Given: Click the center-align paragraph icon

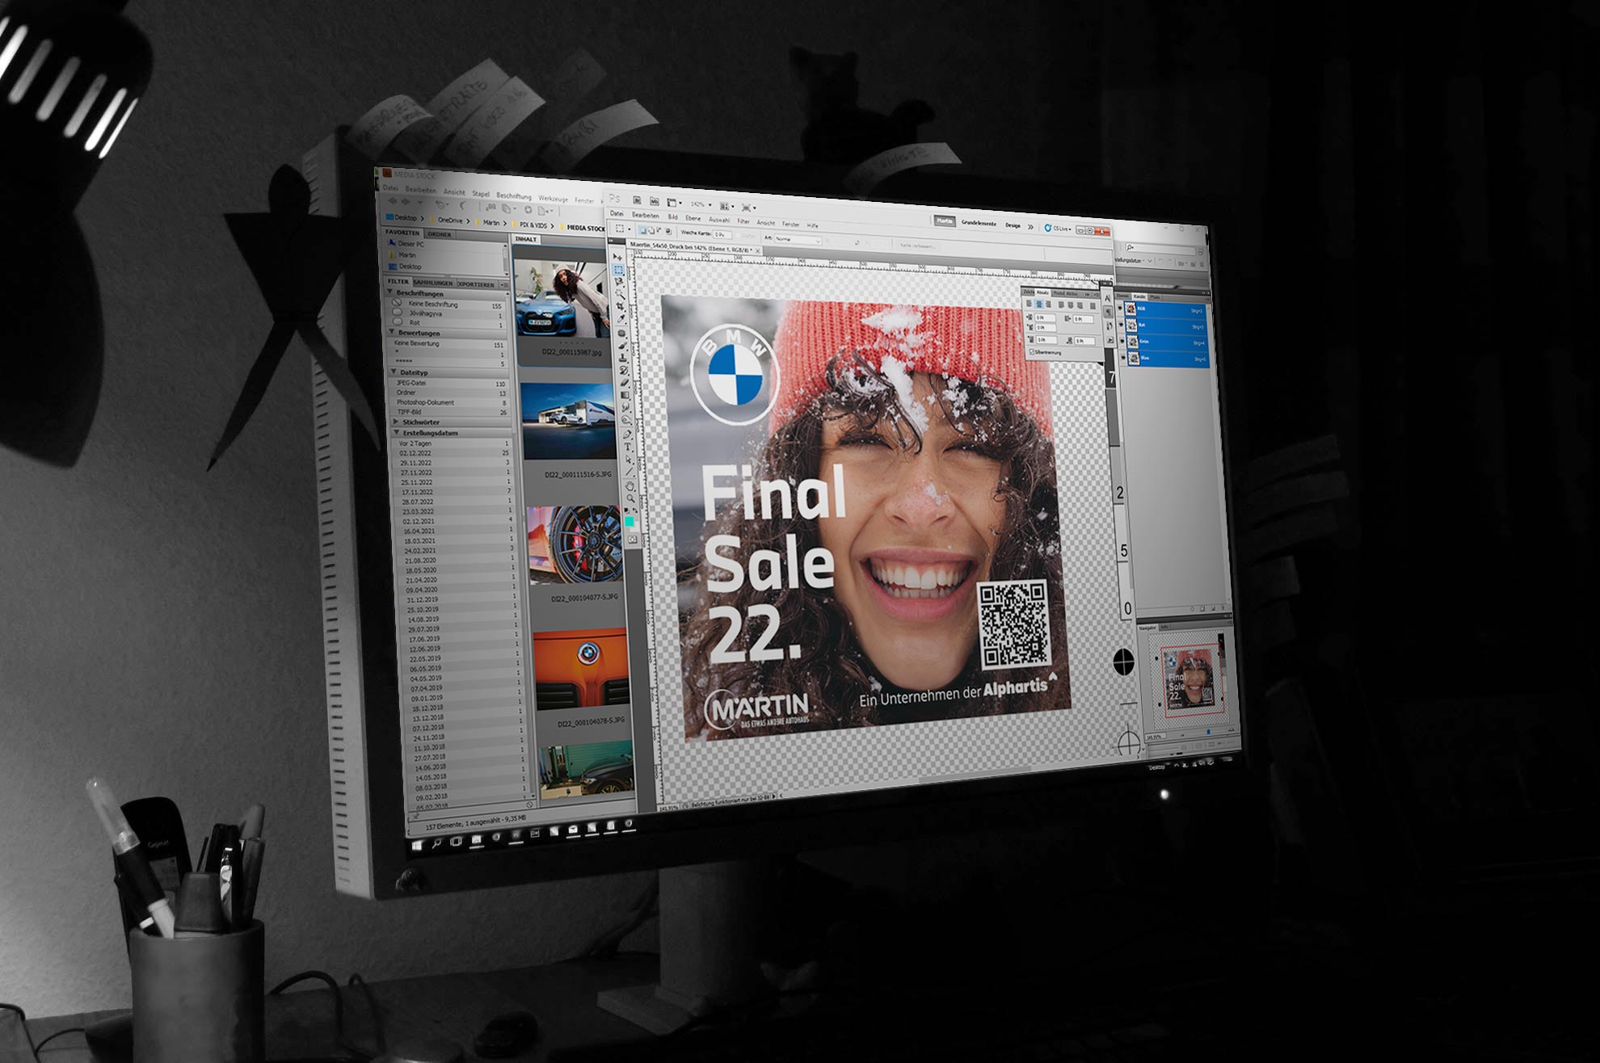Looking at the screenshot, I should 1039,304.
